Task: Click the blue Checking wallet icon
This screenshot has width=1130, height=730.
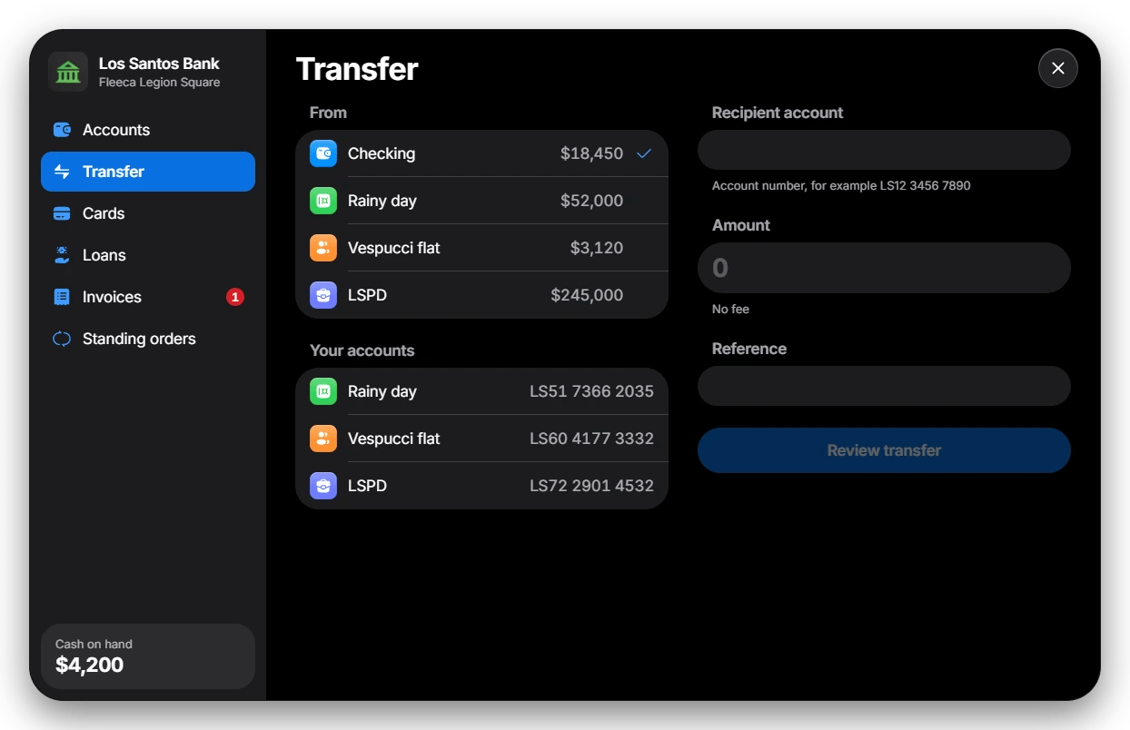Action: 323,153
